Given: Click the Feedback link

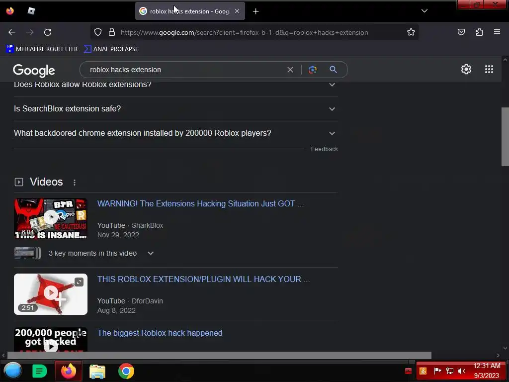Looking at the screenshot, I should tap(324, 149).
